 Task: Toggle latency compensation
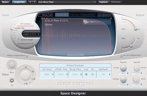27,56
